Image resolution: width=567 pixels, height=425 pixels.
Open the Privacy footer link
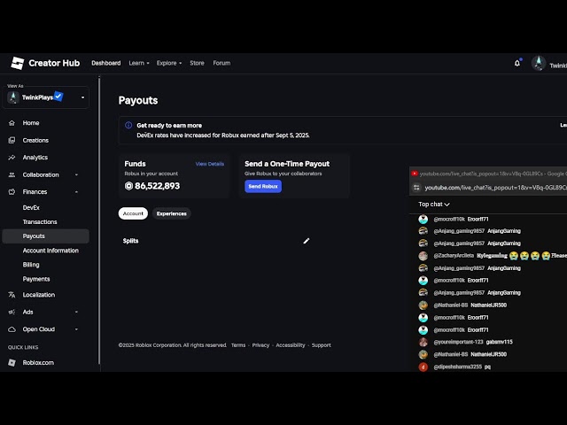(260, 345)
